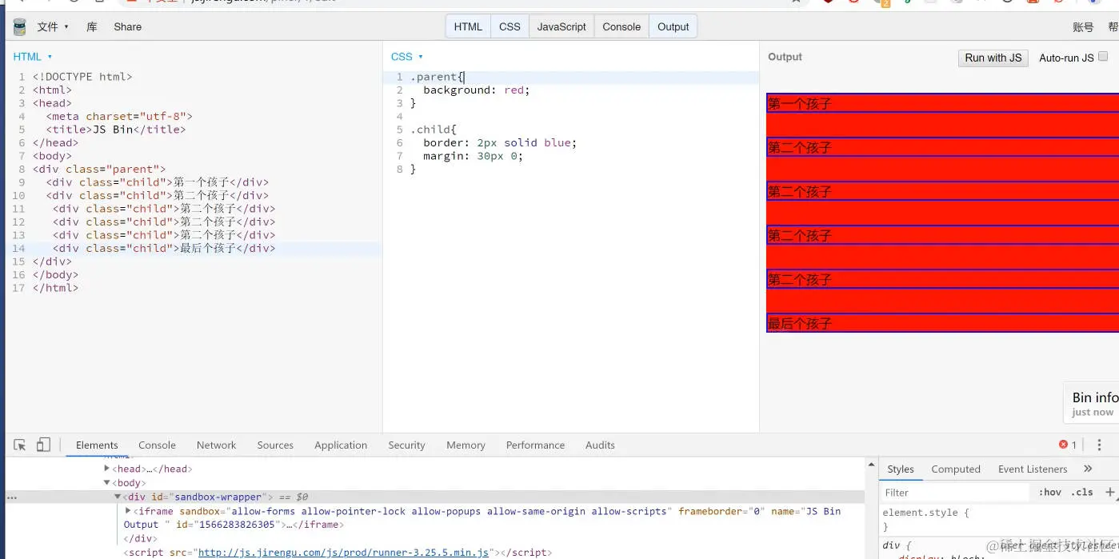Viewport: 1119px width, 559px height.
Task: Click the 第一个孩子 line in HTML editor
Action: (158, 182)
